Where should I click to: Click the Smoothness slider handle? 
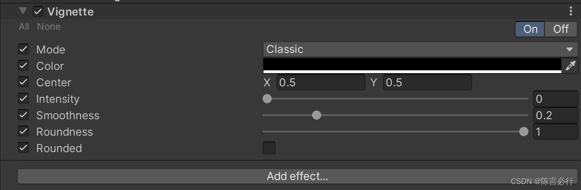316,115
